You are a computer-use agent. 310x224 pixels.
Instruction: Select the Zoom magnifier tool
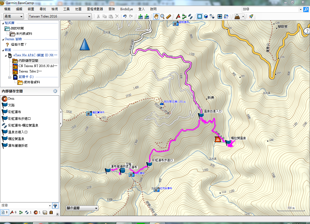[163, 16]
